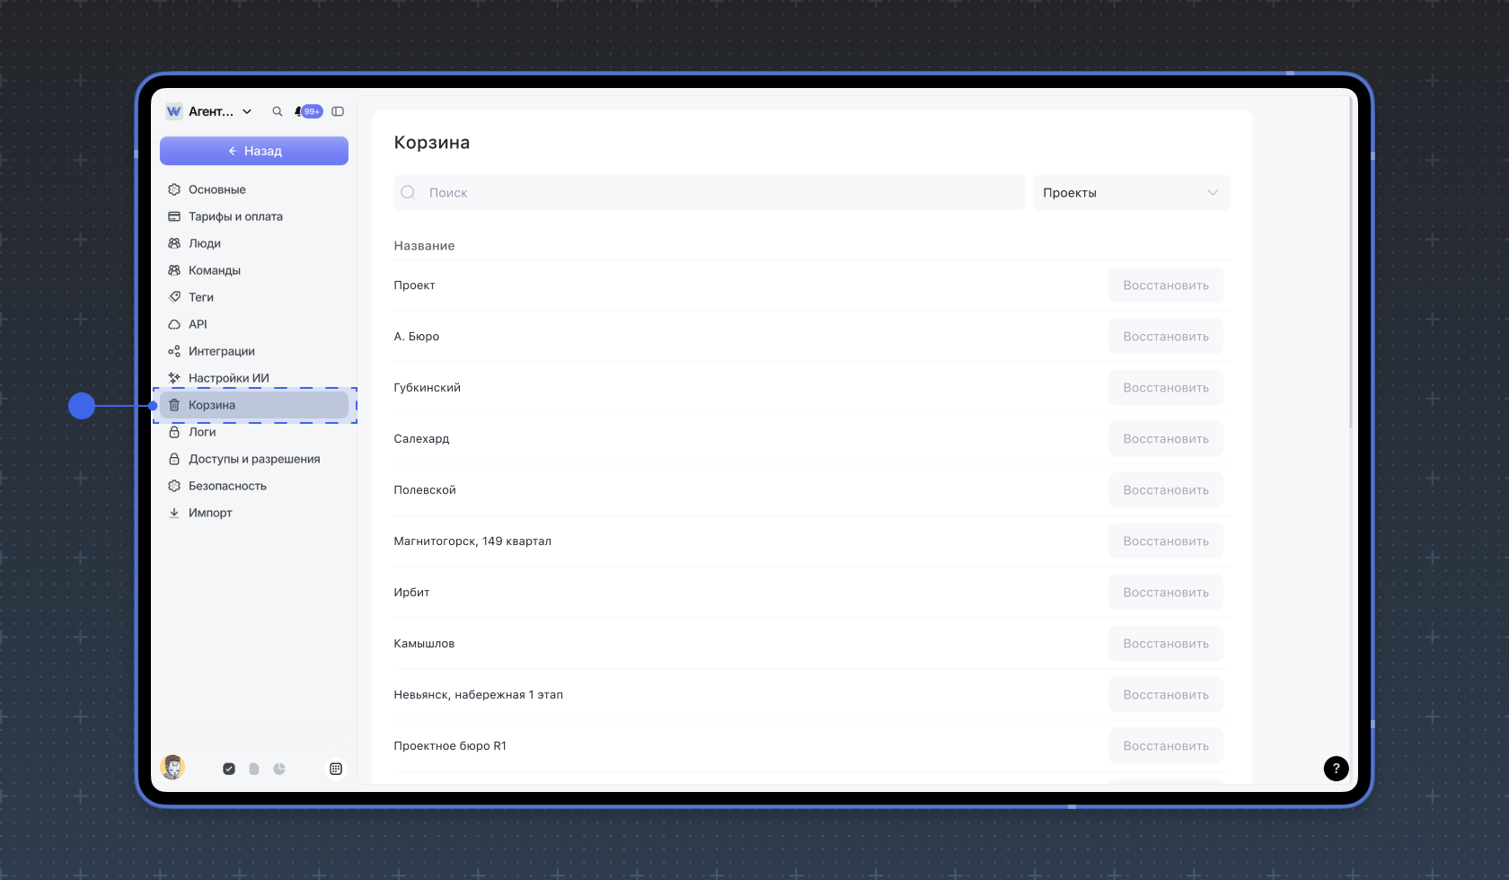1509x880 pixels.
Task: Collapse the sidebar using the panel toggle icon
Action: [x=338, y=111]
